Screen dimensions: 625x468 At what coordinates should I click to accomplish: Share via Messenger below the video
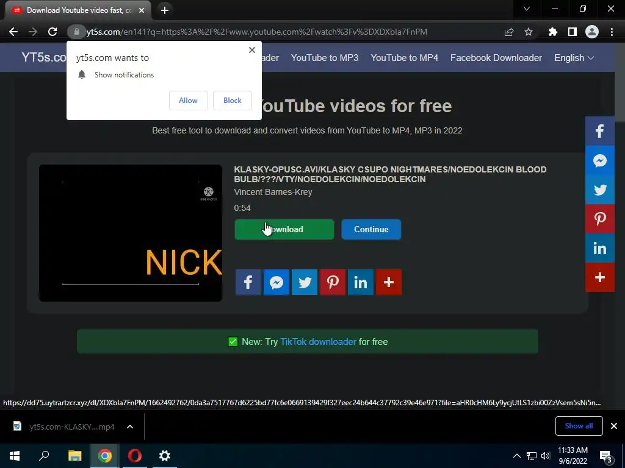coord(276,282)
